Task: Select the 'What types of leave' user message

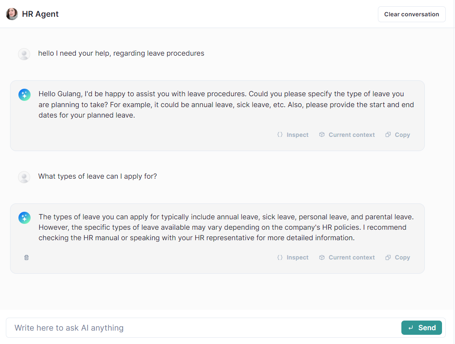Action: tap(98, 177)
